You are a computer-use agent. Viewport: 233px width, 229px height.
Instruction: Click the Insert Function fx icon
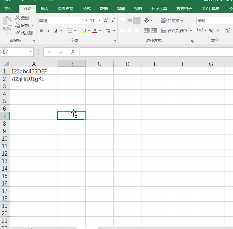coord(73,52)
